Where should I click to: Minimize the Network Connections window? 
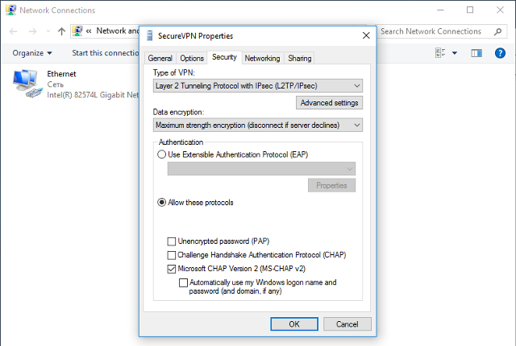click(x=440, y=10)
